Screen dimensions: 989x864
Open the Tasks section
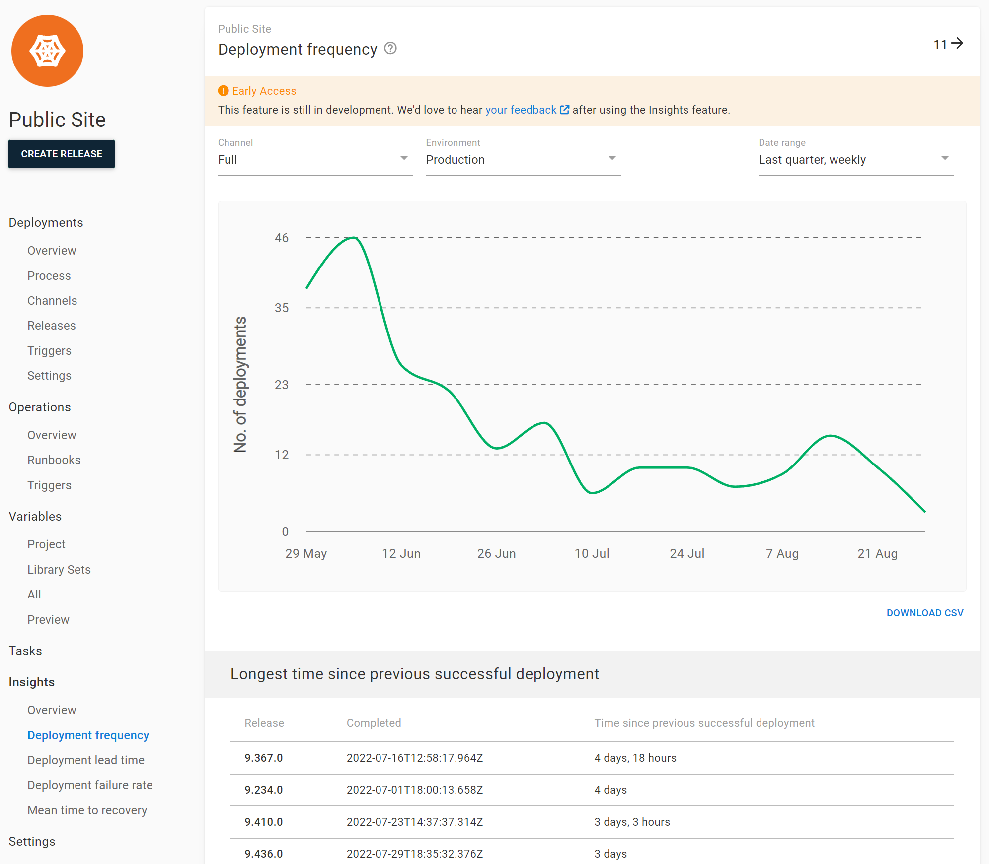25,651
